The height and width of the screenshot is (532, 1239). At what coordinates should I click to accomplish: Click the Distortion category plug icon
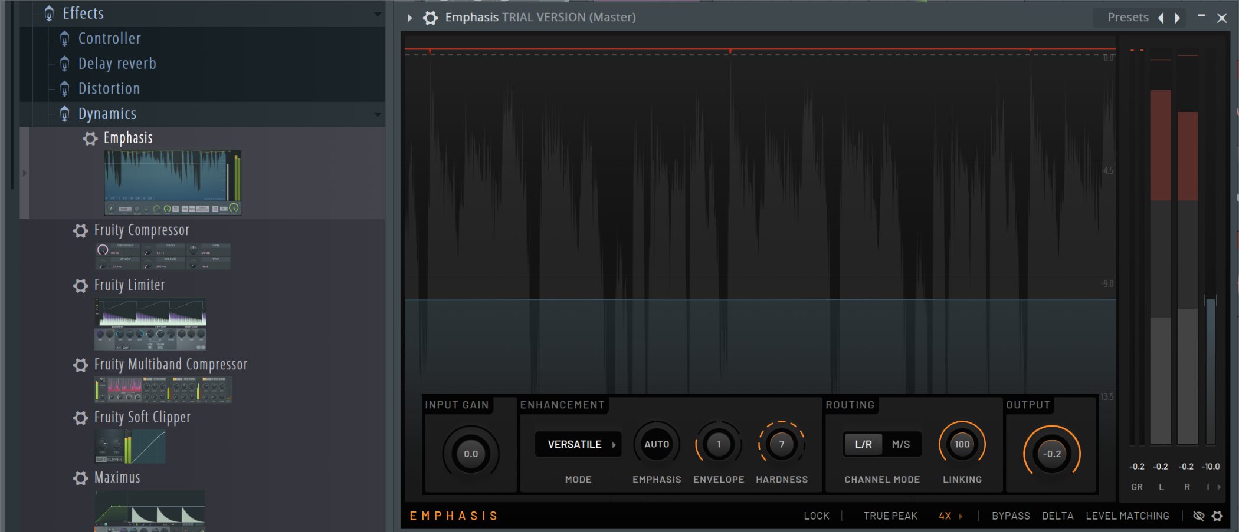tap(64, 89)
